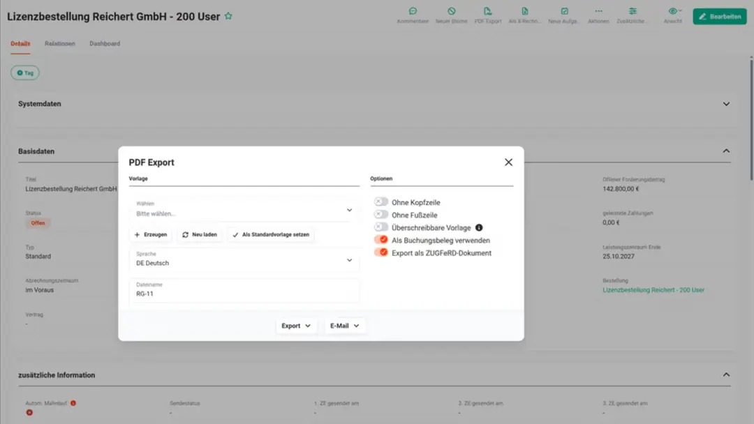Viewport: 754px width, 424px height.
Task: Toggle Ohne Fußzeile option
Action: 381,215
